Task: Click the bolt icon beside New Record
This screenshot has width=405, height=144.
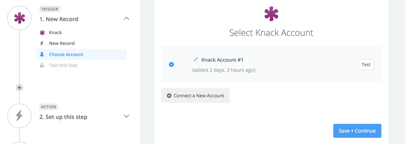Action: (x=42, y=43)
